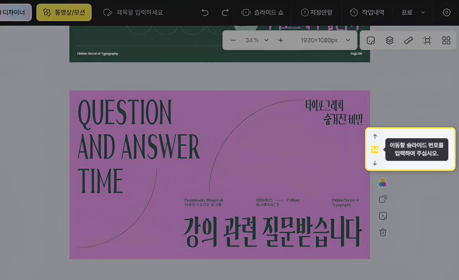Image resolution: width=459 pixels, height=280 pixels.
Task: Delete slide with trash can icon
Action: [383, 232]
